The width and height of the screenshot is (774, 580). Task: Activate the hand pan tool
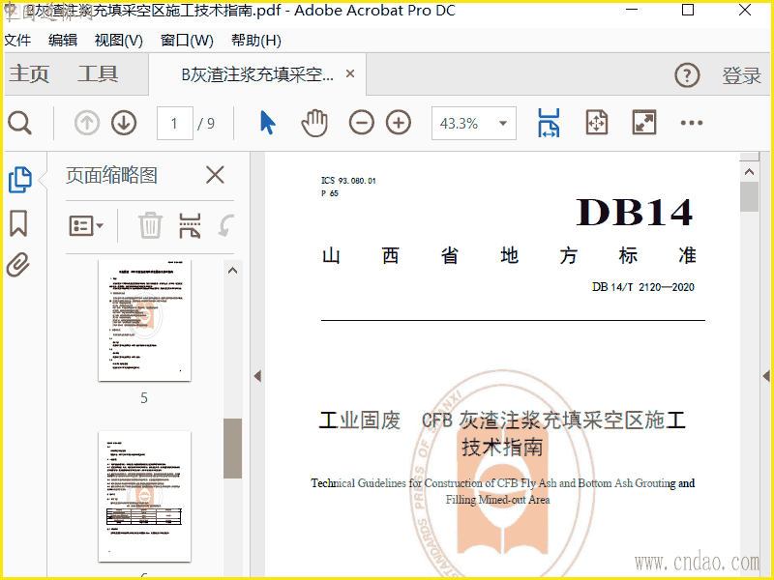coord(314,123)
